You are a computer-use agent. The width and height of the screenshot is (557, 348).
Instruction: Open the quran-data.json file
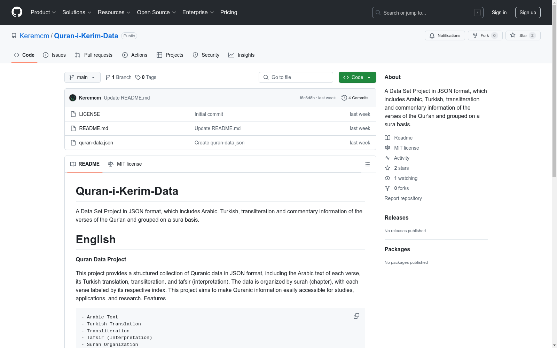point(96,143)
